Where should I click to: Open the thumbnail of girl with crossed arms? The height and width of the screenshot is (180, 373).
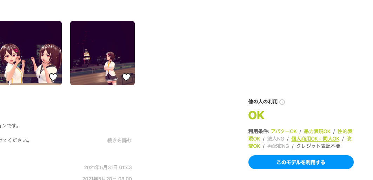coord(102,53)
